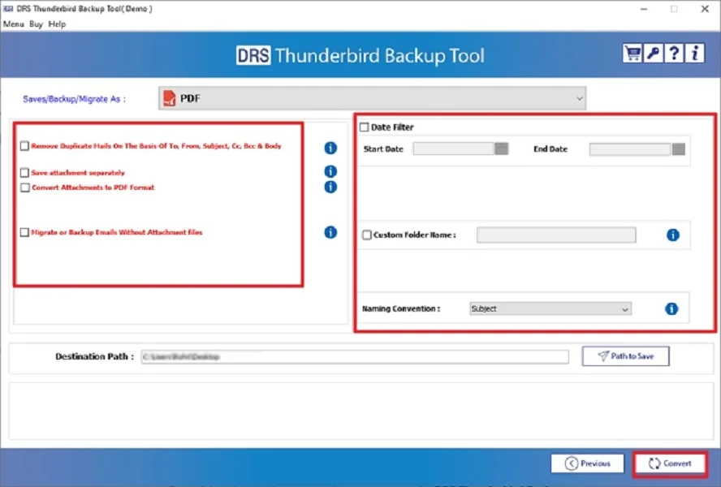Open the shopping cart purchase icon
The image size is (721, 487).
633,52
